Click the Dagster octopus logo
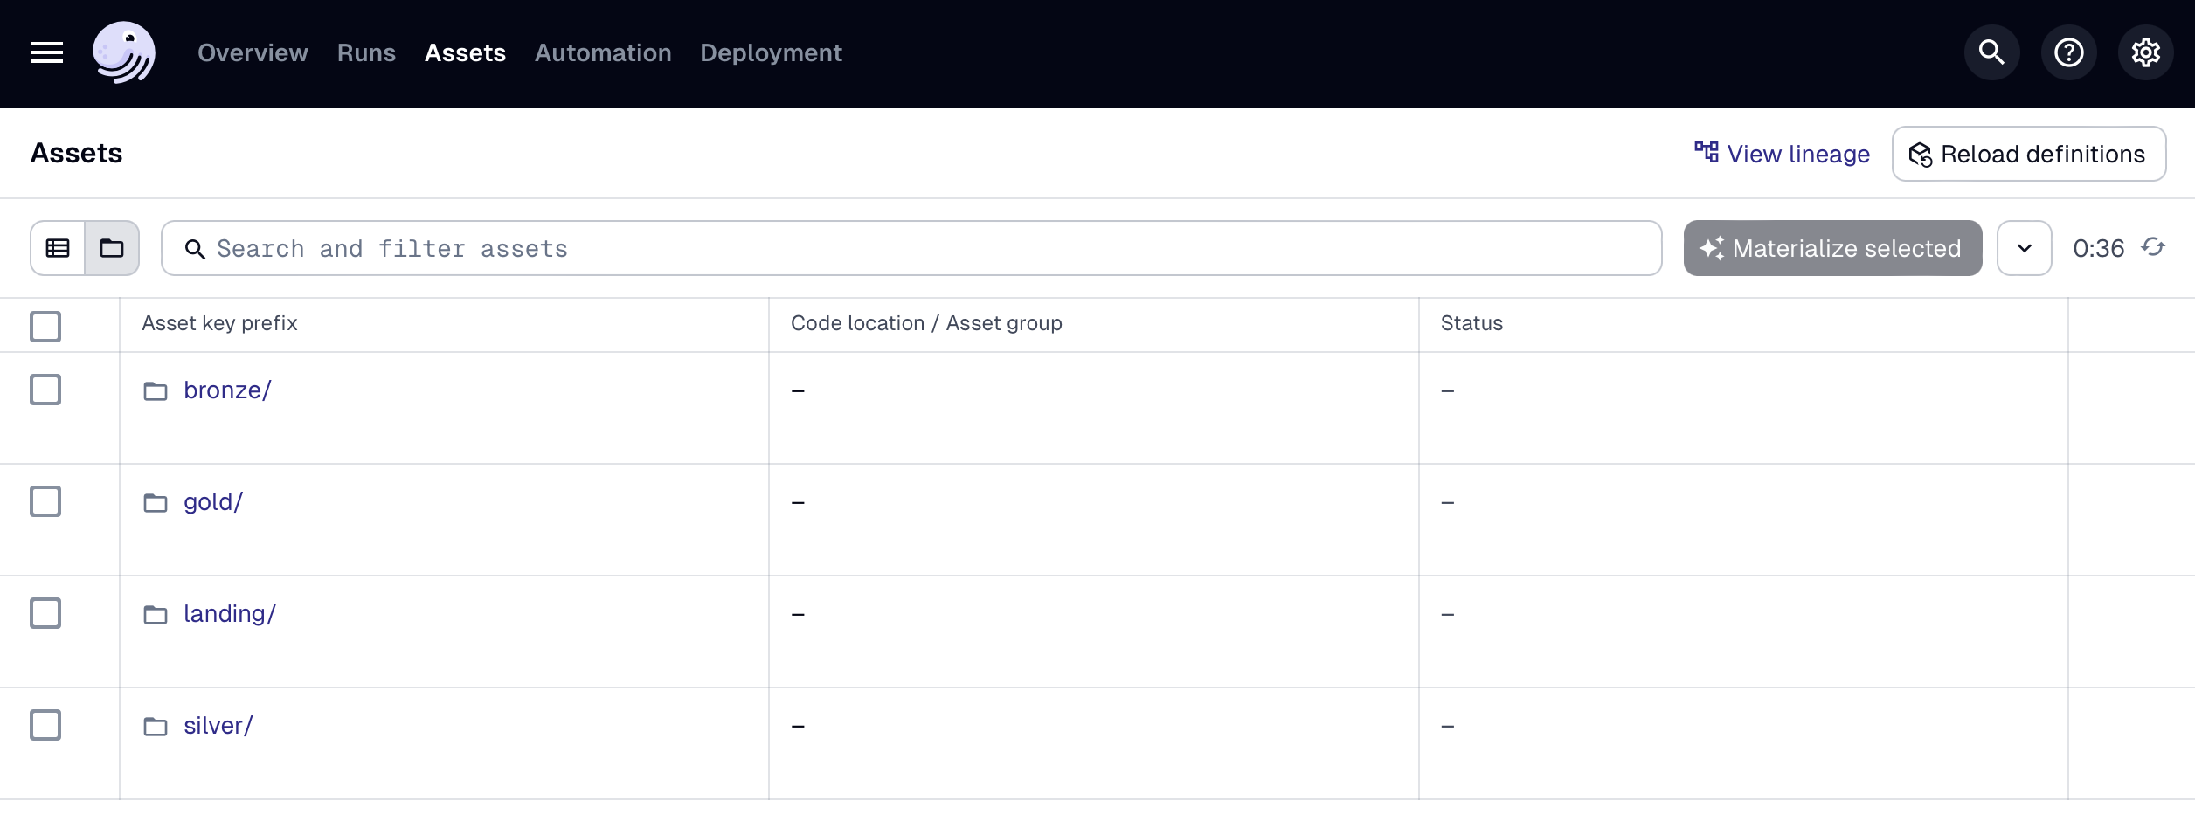This screenshot has height=828, width=2195. tap(123, 52)
